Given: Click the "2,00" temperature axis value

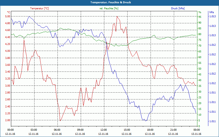Looking at the screenshot, I should tap(8, 120).
